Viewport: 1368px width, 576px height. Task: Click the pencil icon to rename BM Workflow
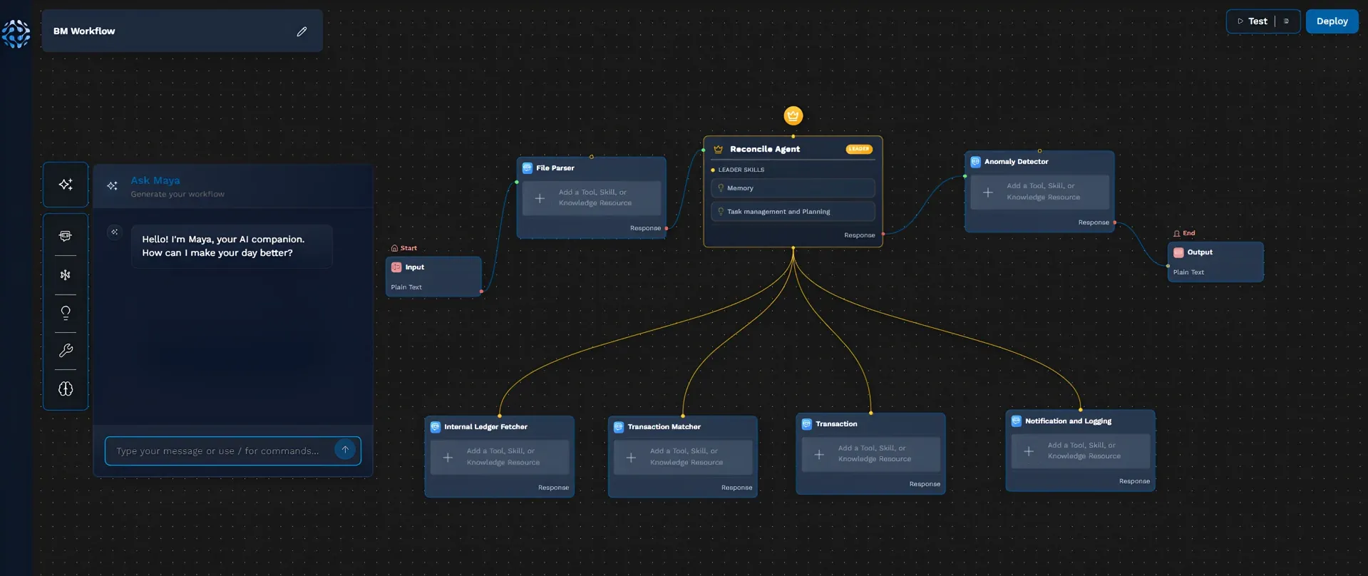point(302,31)
